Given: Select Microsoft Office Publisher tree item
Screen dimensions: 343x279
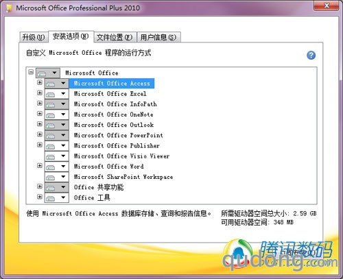Looking at the screenshot, I should pyautogui.click(x=117, y=146).
